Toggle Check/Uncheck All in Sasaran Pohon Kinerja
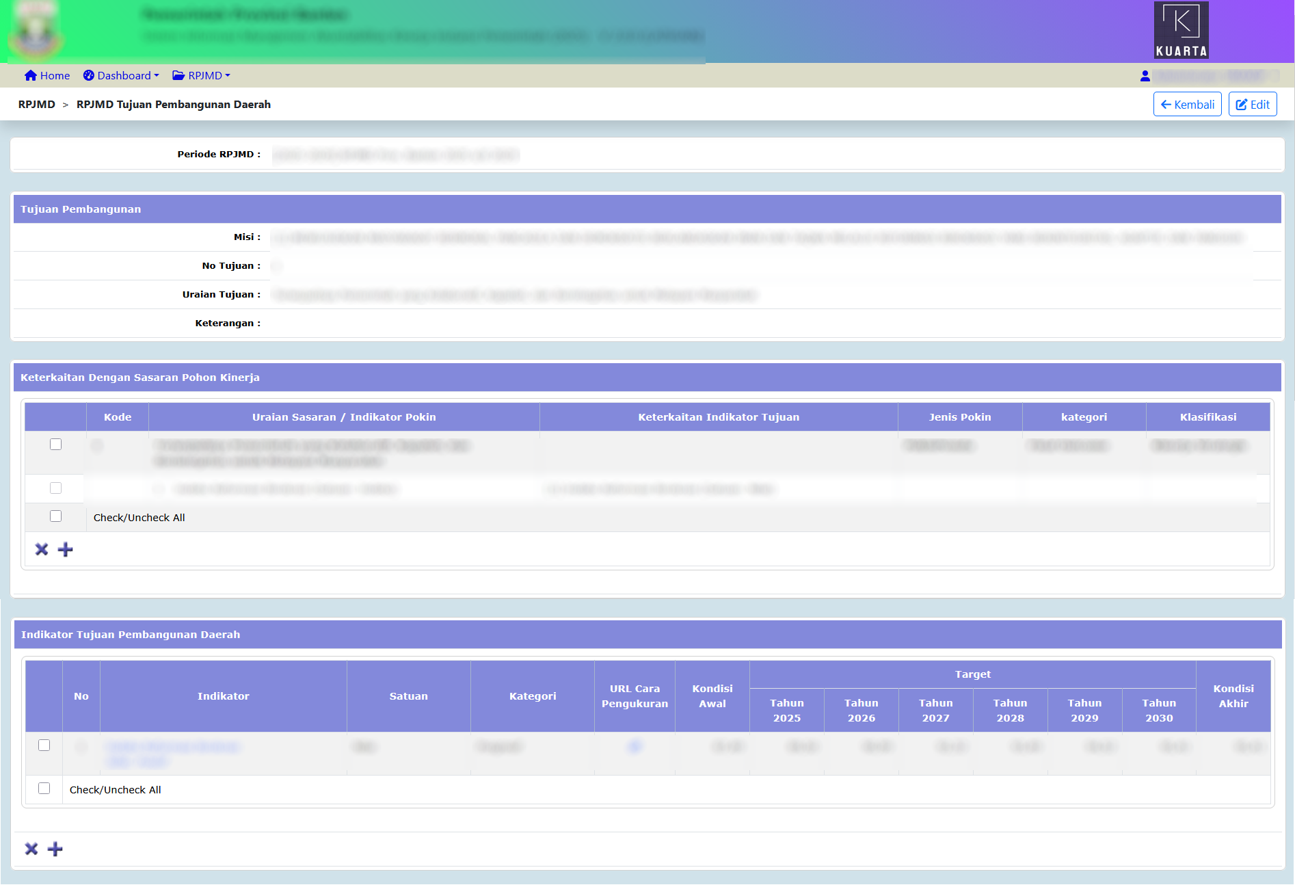1295x885 pixels. point(56,516)
